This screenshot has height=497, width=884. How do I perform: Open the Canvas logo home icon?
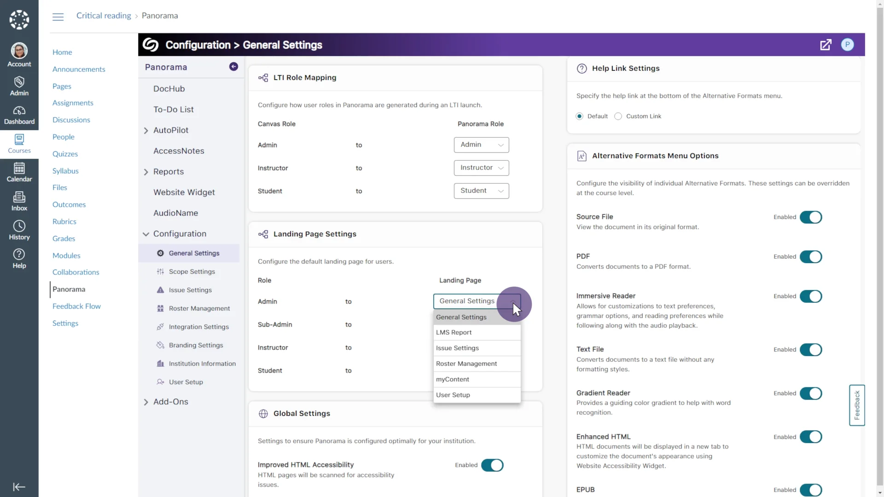coord(19,20)
